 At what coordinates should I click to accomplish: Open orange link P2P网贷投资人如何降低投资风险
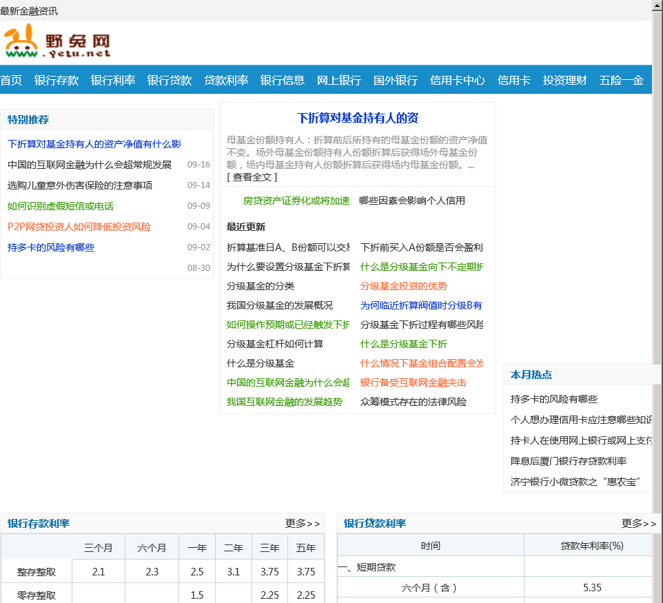click(x=79, y=227)
